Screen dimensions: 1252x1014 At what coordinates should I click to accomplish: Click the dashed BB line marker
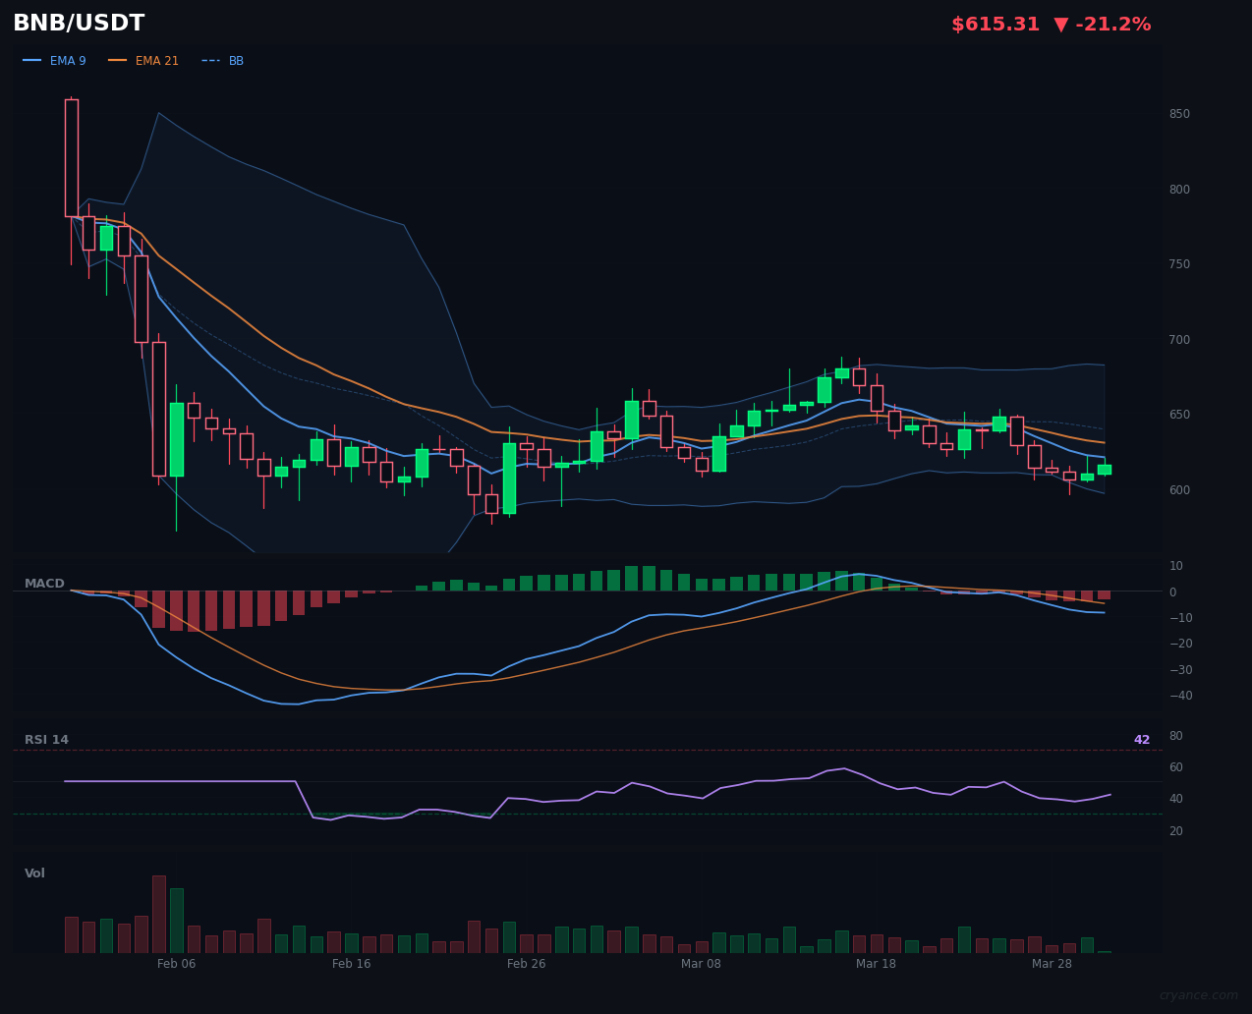click(210, 61)
